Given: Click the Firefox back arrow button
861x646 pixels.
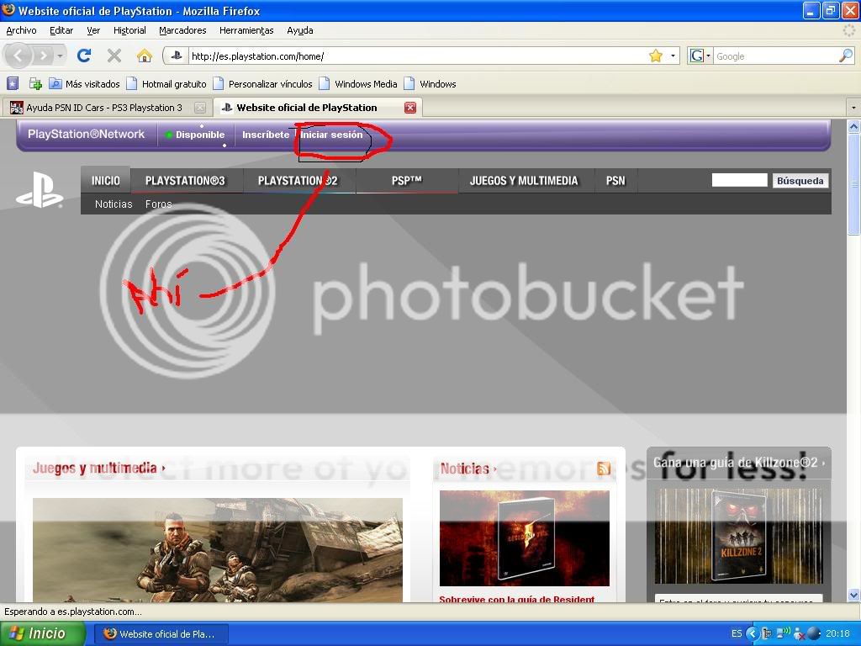Looking at the screenshot, I should pos(18,56).
